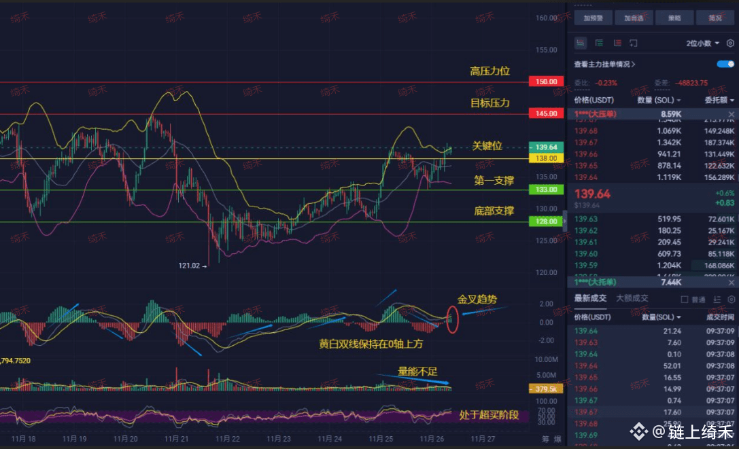Open the 查看主力挂单情况 link

604,64
